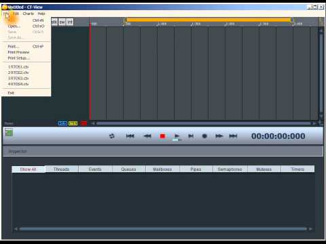Click the round record button
Viewport: 326px width, 244px height.
(204, 136)
